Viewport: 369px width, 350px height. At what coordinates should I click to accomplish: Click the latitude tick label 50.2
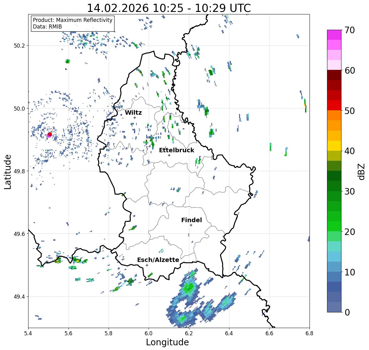point(19,46)
